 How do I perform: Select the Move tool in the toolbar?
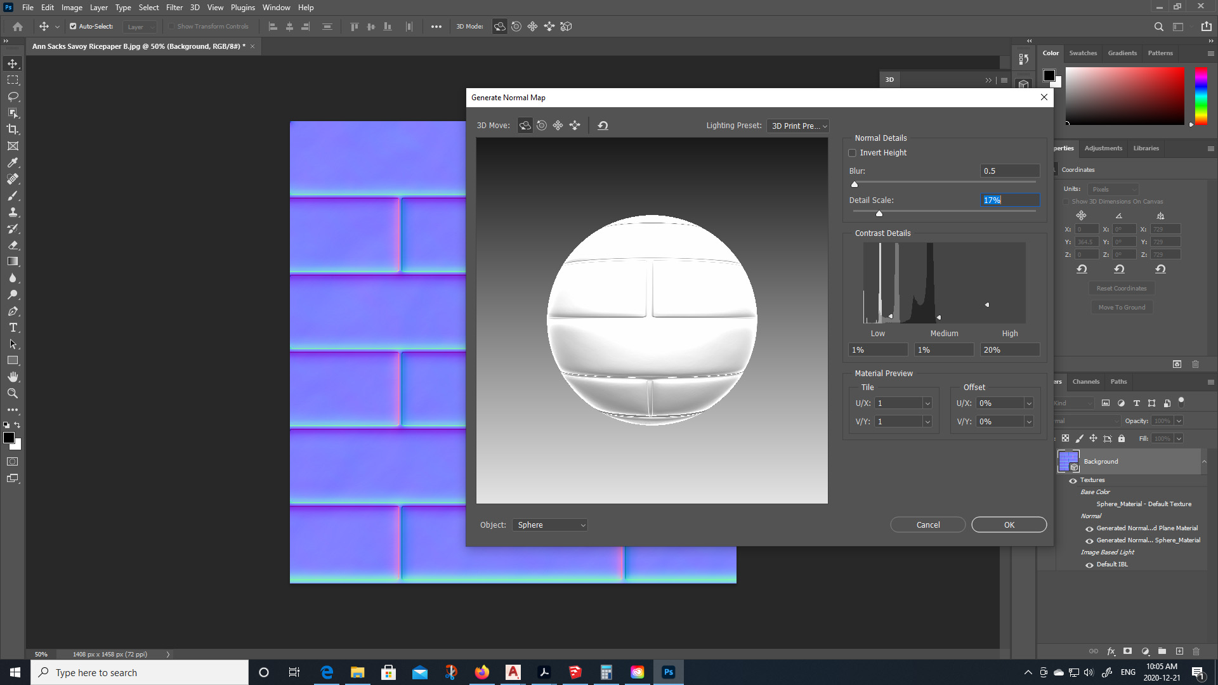tap(13, 63)
